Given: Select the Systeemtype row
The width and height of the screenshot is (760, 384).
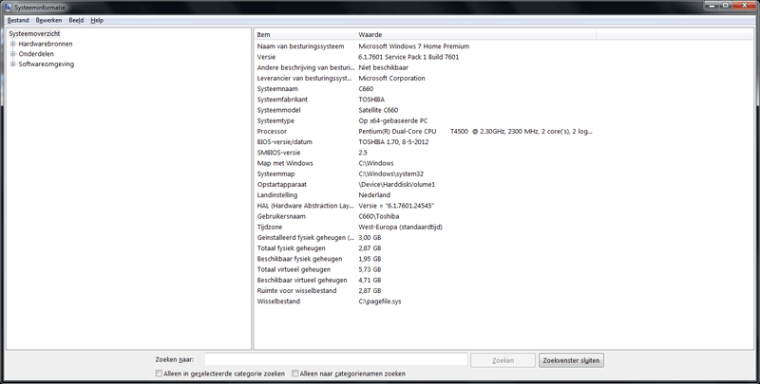Looking at the screenshot, I should (425, 121).
